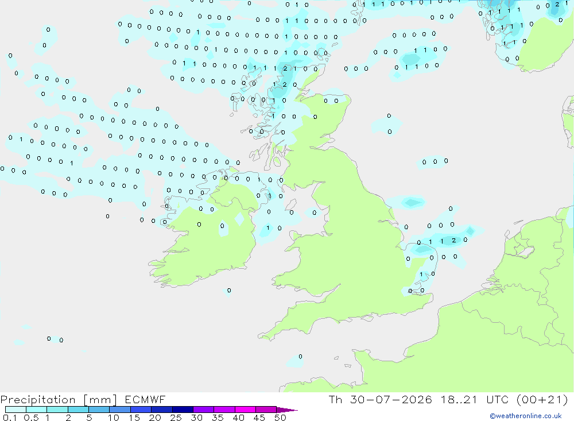Screen dimensions: 574x421
Task: Click the 0.1 to 0.5 mm legend swatch
Action: (x=15, y=410)
